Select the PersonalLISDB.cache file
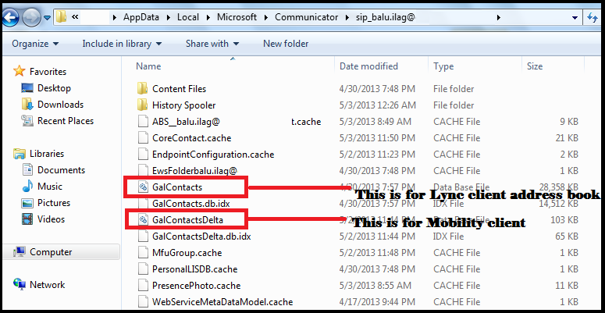This screenshot has height=313, width=605. [194, 269]
